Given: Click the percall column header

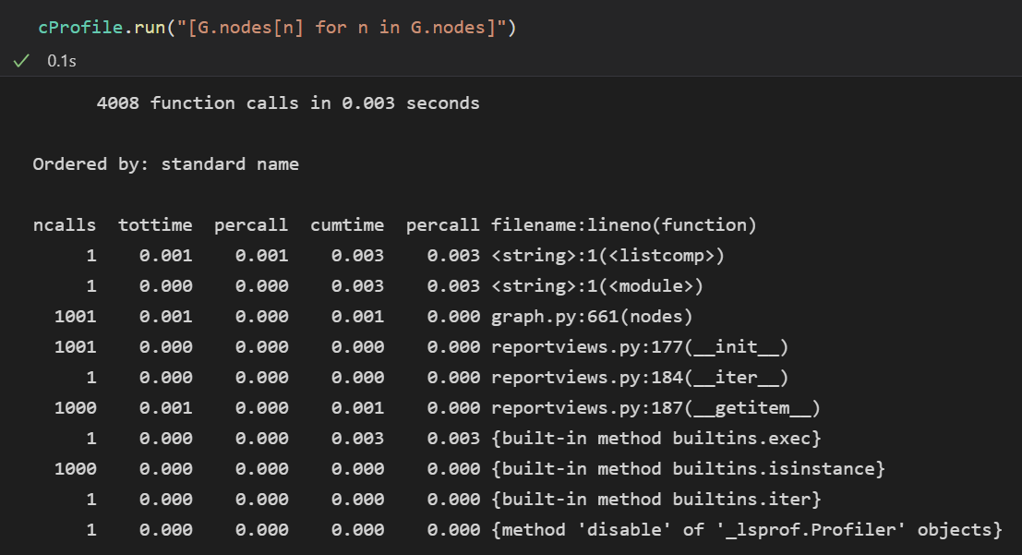Looking at the screenshot, I should pos(251,224).
